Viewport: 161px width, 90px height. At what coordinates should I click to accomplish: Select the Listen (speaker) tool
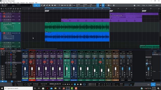click(55, 5)
